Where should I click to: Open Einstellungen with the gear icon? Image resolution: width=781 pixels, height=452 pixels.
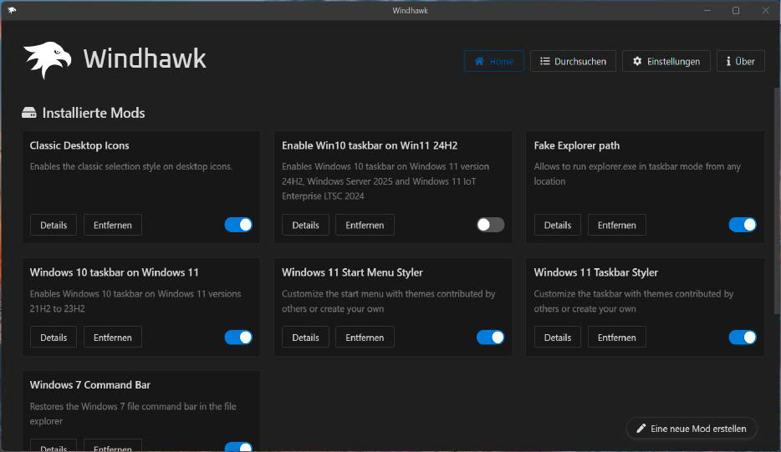(666, 61)
